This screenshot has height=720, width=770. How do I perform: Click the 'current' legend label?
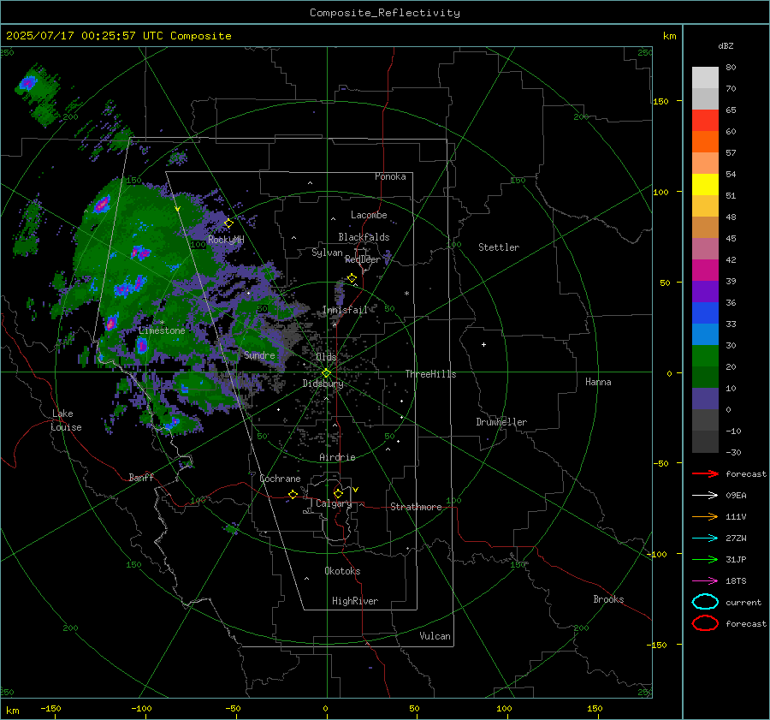coord(743,602)
